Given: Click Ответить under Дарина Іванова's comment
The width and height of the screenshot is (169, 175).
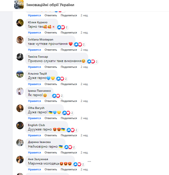Looking at the screenshot, I should [x=51, y=153].
